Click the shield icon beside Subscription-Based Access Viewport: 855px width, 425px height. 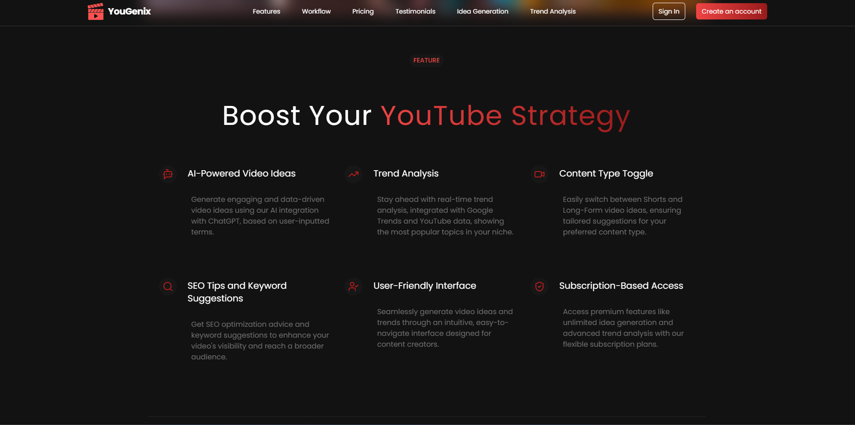point(540,287)
